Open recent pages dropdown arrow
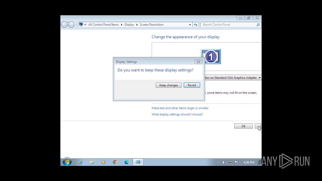This screenshot has width=322, height=181. pos(76,25)
